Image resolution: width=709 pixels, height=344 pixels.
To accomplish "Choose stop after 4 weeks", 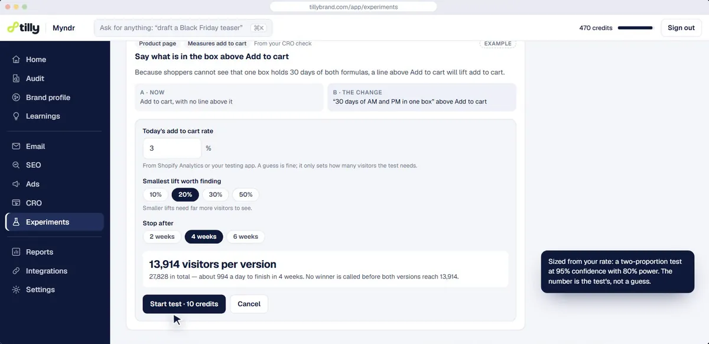I will [x=204, y=237].
